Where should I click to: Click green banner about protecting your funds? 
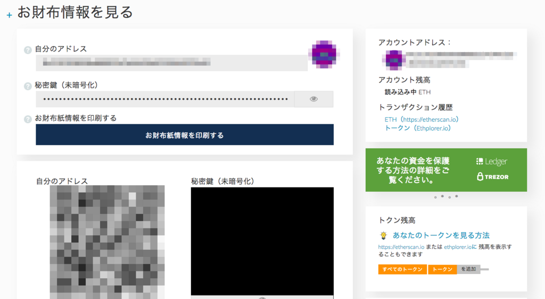447,170
